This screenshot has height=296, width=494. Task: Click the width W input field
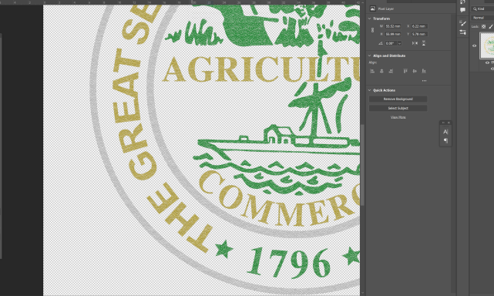(392, 26)
